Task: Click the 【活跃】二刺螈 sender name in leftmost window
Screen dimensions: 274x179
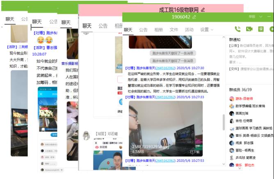Action: (17, 47)
